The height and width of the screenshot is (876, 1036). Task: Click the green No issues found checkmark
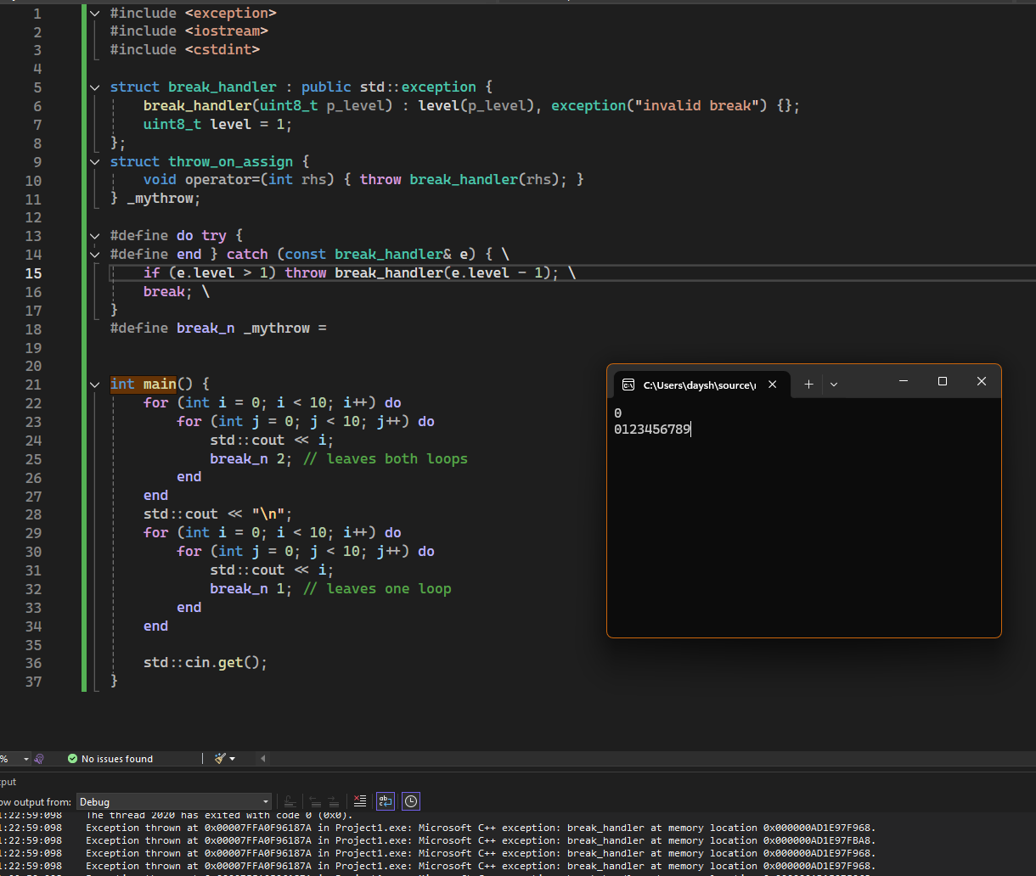point(73,759)
